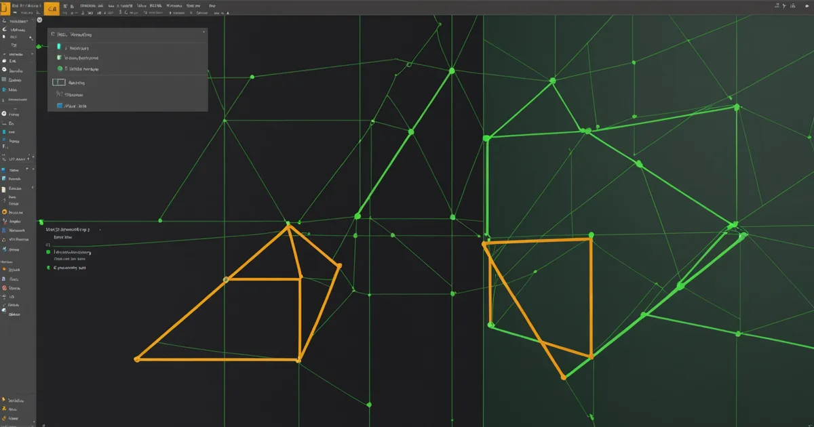814x427 pixels.
Task: Select the orange vertex at the right shape's bottom tip
Action: (x=563, y=378)
